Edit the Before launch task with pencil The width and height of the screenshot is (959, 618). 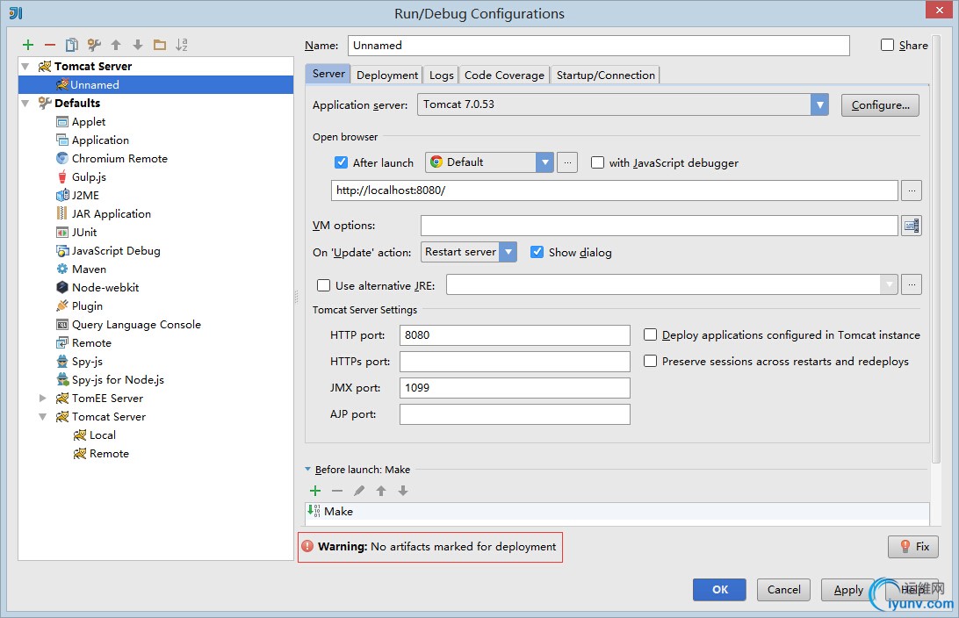pos(359,490)
